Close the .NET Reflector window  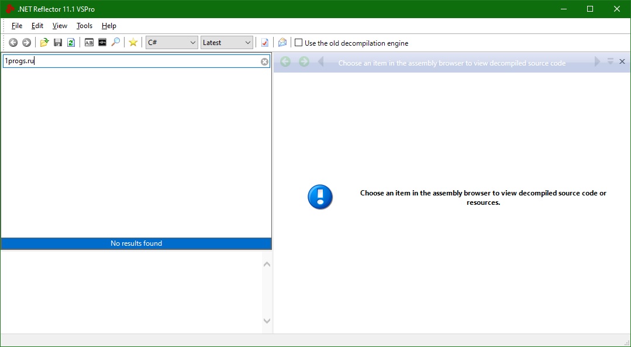coord(617,9)
